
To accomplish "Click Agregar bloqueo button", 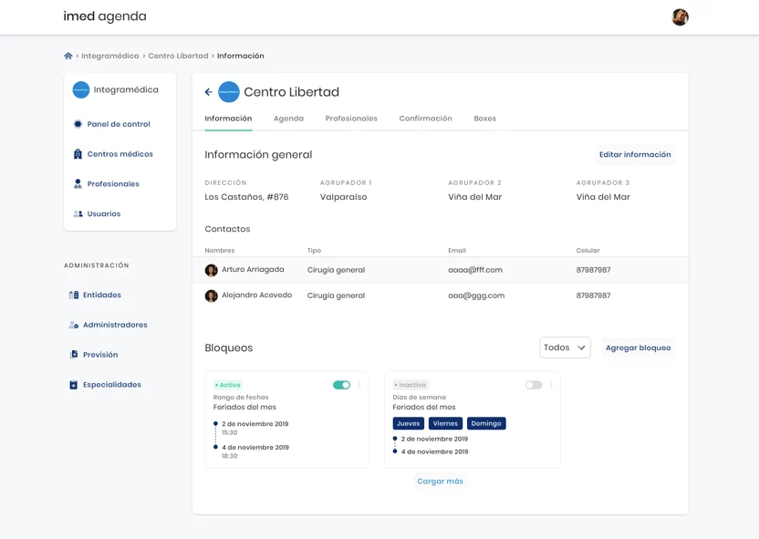I will pyautogui.click(x=638, y=347).
